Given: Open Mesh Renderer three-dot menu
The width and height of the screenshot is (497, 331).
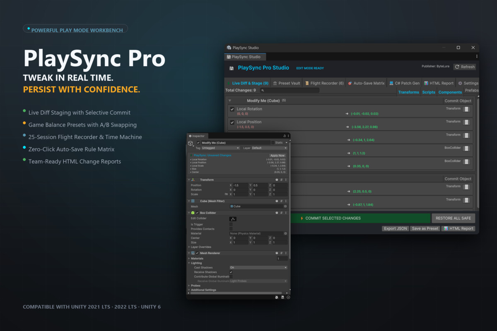Looking at the screenshot, I should point(286,253).
